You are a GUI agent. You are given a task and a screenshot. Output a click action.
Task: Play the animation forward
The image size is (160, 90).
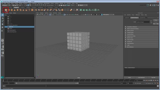(152, 80)
